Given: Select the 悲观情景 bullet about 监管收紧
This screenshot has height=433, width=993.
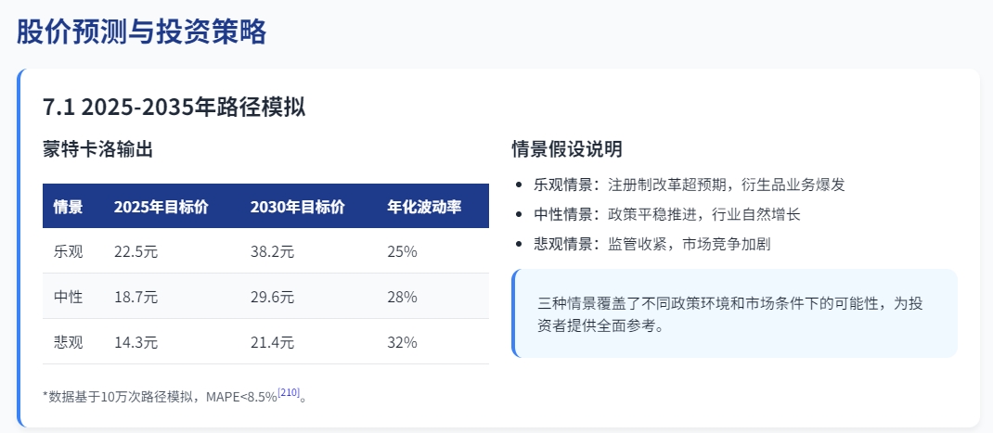Looking at the screenshot, I should click(651, 244).
